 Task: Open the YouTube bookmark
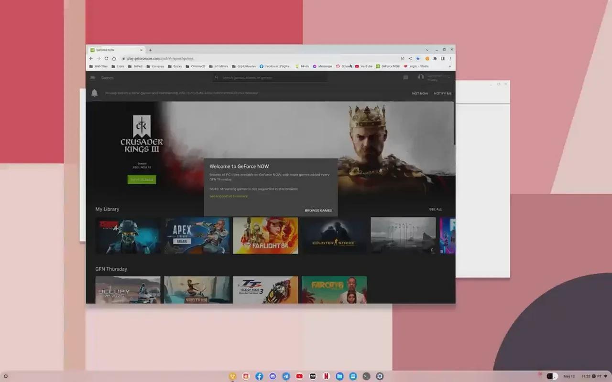point(363,66)
